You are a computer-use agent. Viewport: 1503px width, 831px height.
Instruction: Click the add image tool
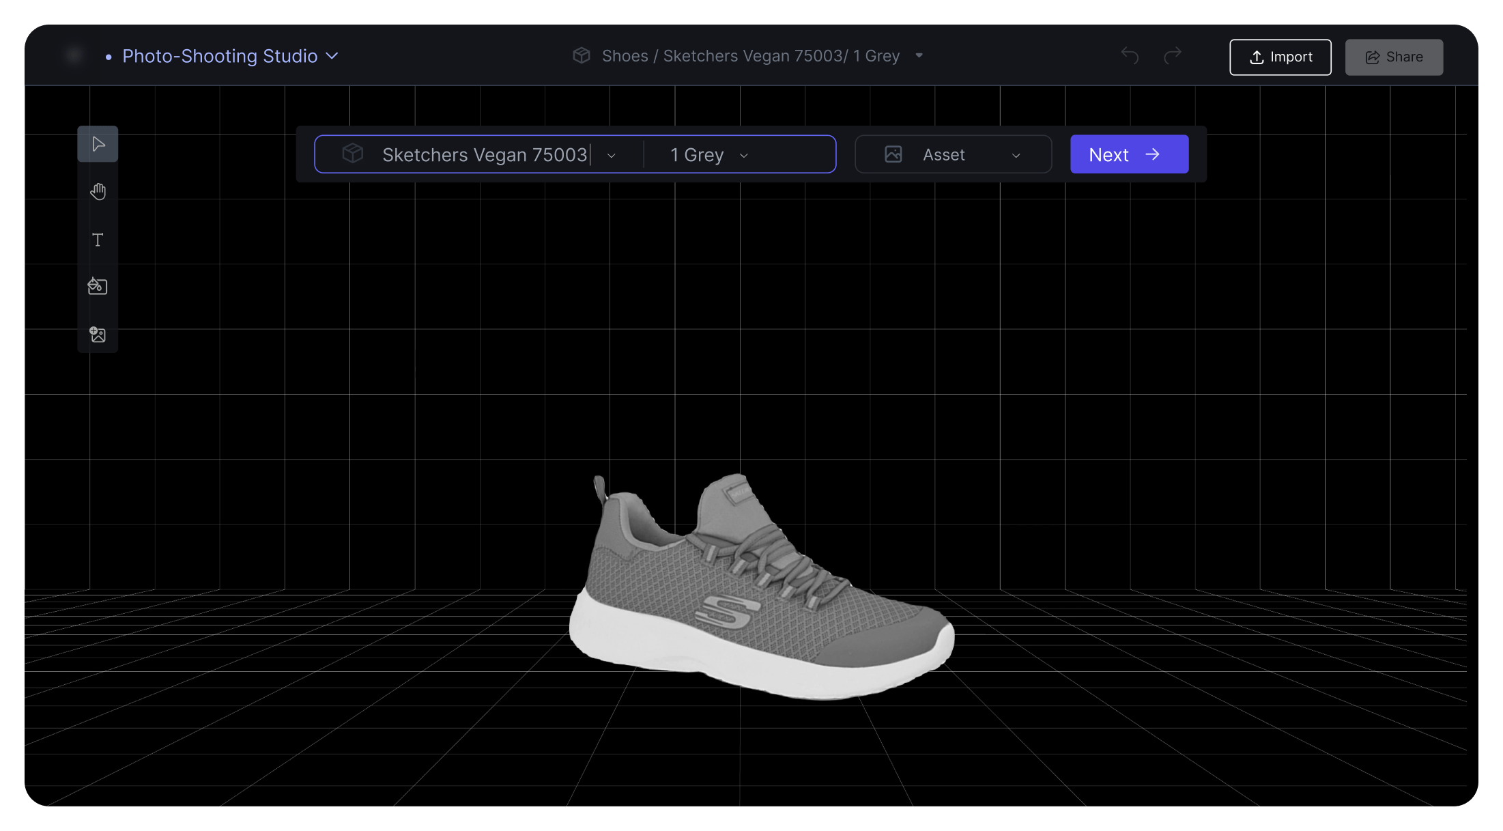[x=98, y=334]
